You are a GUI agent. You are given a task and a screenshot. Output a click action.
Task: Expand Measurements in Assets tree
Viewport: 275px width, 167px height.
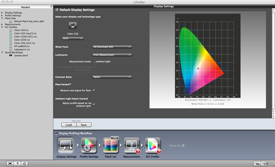2,25
